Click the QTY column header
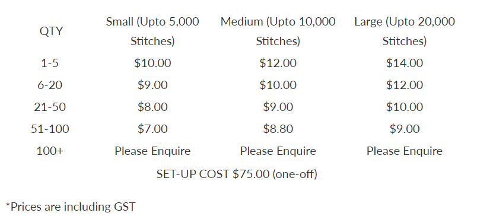The height and width of the screenshot is (216, 477). coord(51,31)
